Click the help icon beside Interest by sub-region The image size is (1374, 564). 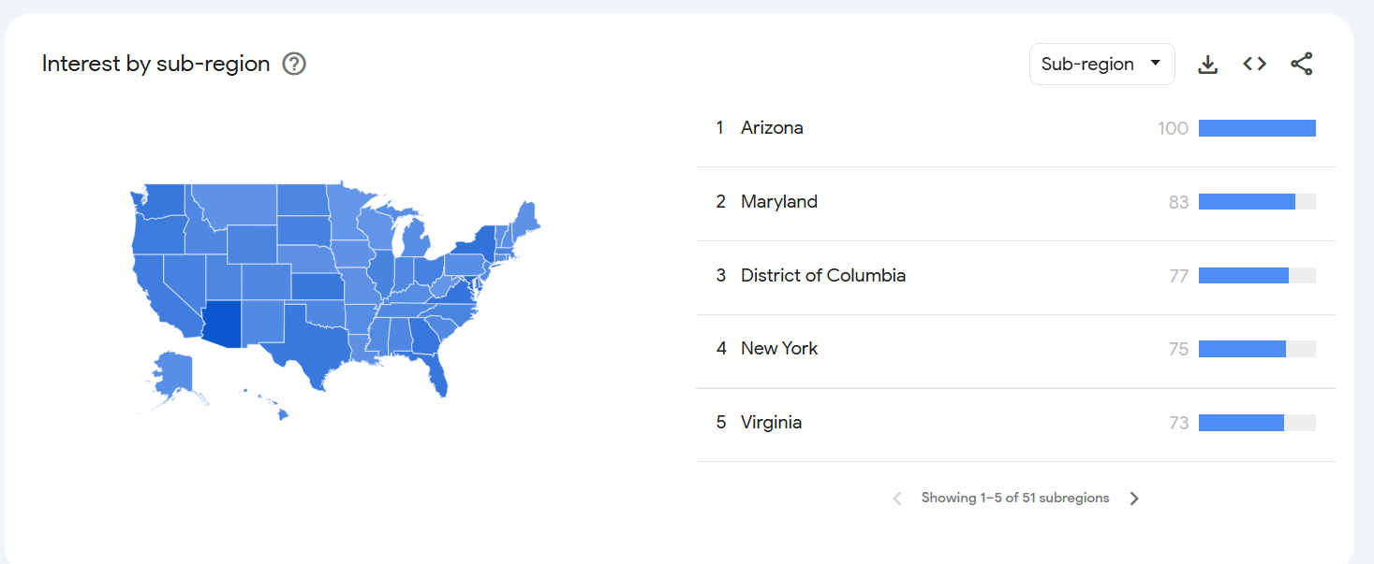[294, 64]
